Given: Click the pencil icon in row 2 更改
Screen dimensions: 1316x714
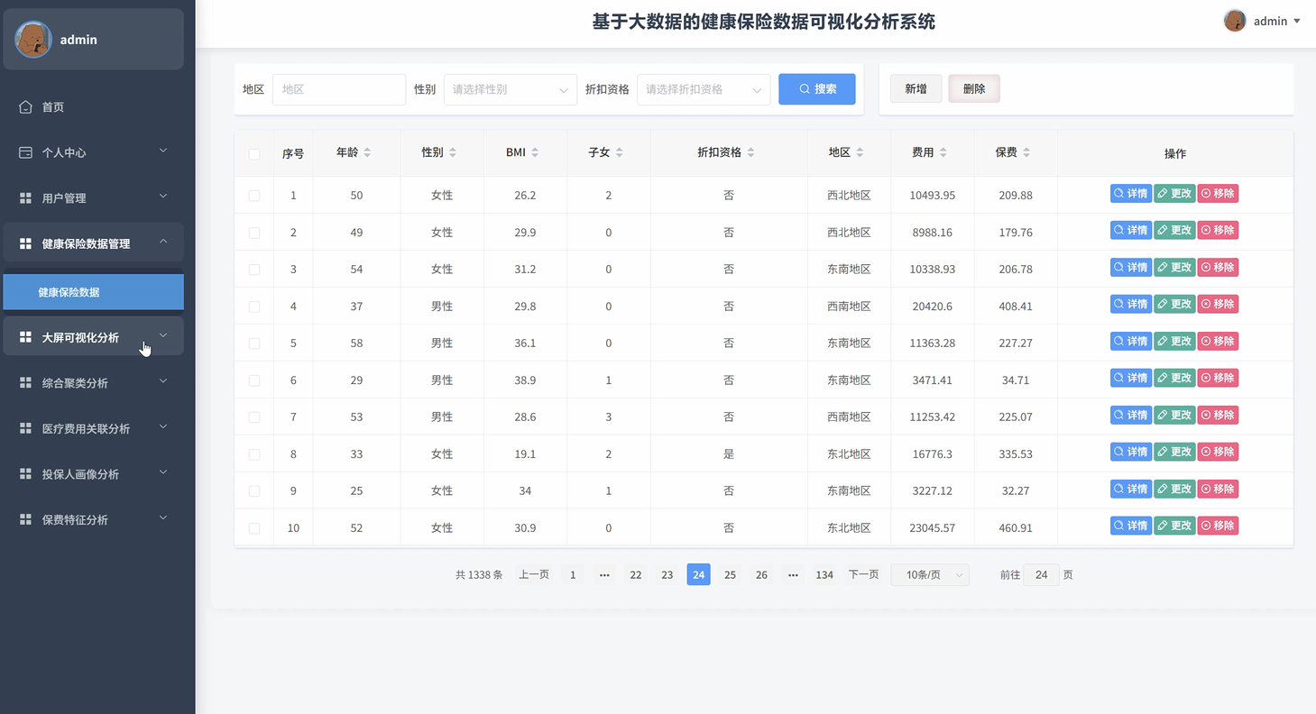Looking at the screenshot, I should tap(1163, 230).
